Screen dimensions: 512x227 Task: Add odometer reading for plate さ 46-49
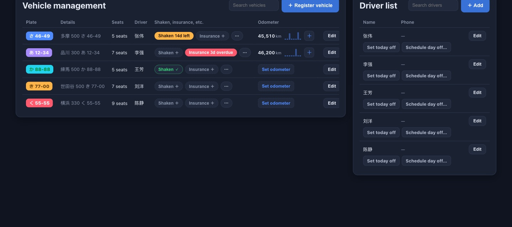[309, 36]
